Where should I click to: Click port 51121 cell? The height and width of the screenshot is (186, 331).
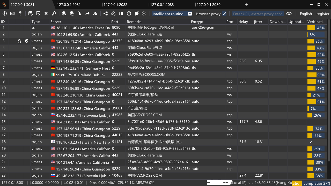click(x=117, y=142)
